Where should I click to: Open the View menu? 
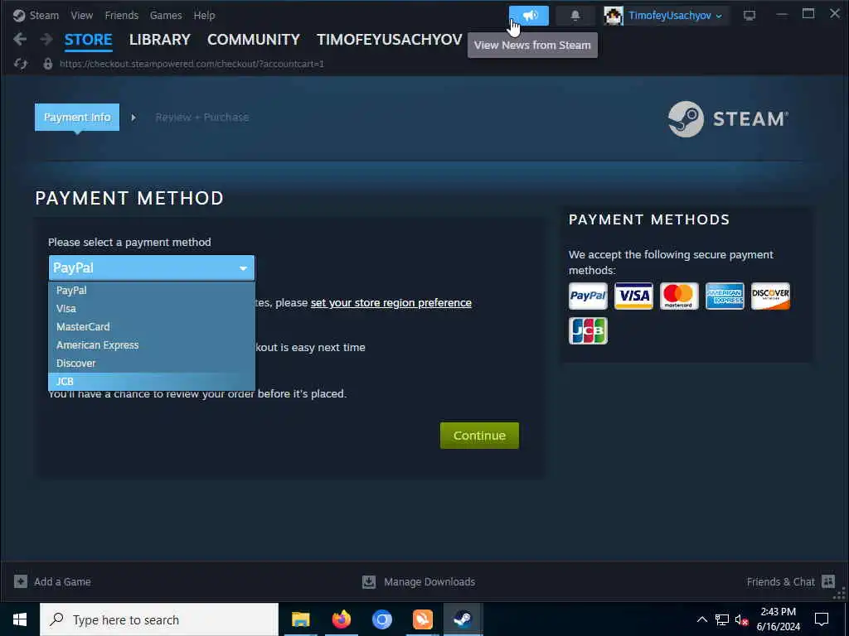82,15
